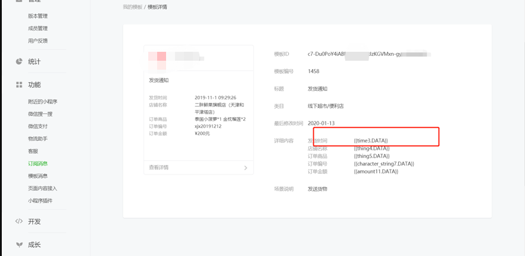Image resolution: width=525 pixels, height=256 pixels.
Task: Click the {{time3.DATA}} field value
Action: tap(371, 141)
